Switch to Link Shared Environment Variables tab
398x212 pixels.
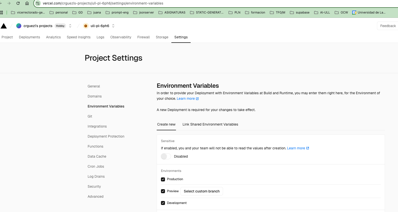click(210, 124)
